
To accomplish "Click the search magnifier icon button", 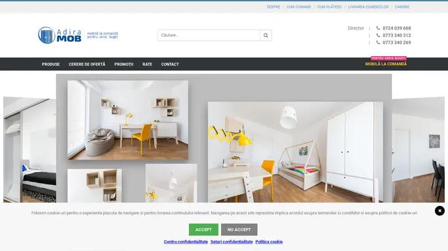I will 266,35.
